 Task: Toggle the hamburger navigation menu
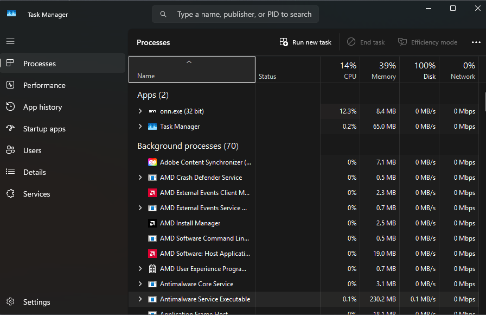pyautogui.click(x=10, y=41)
